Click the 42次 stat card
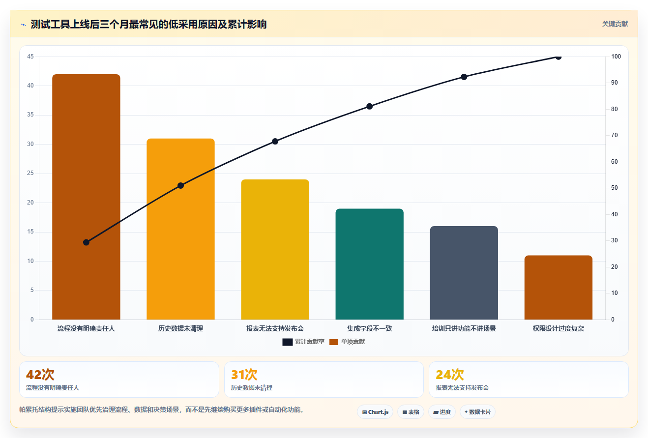Viewport: 648px width, 438px height. 119,380
